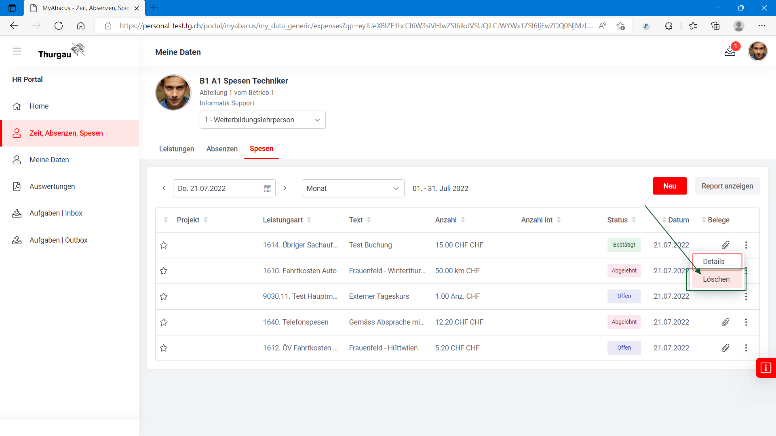
Task: Open three-dot menu for ÖV Fahrtkosten row
Action: click(746, 348)
